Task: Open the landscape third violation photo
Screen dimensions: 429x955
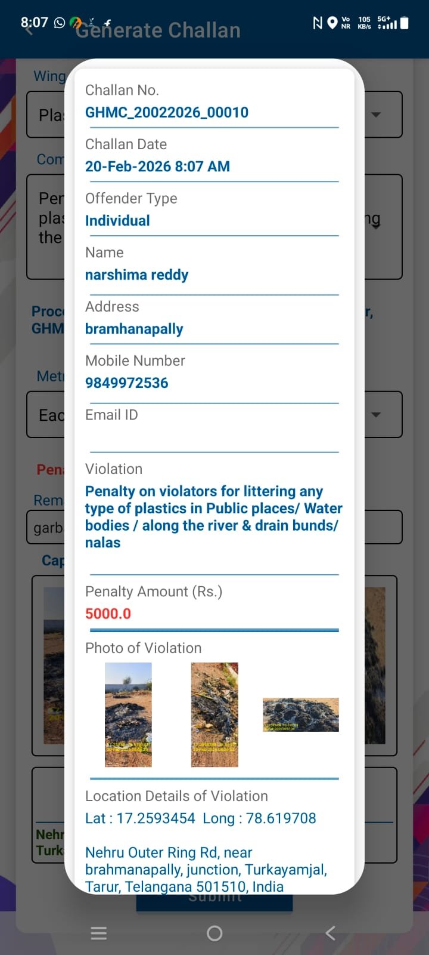Action: [301, 714]
